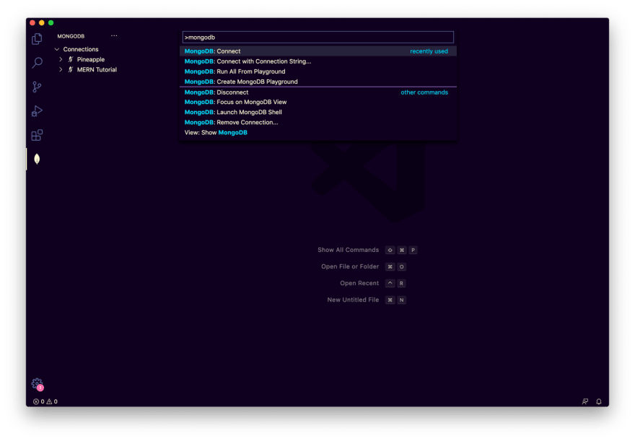This screenshot has height=441, width=635.
Task: Open Source Control branch icon
Action: [x=37, y=87]
